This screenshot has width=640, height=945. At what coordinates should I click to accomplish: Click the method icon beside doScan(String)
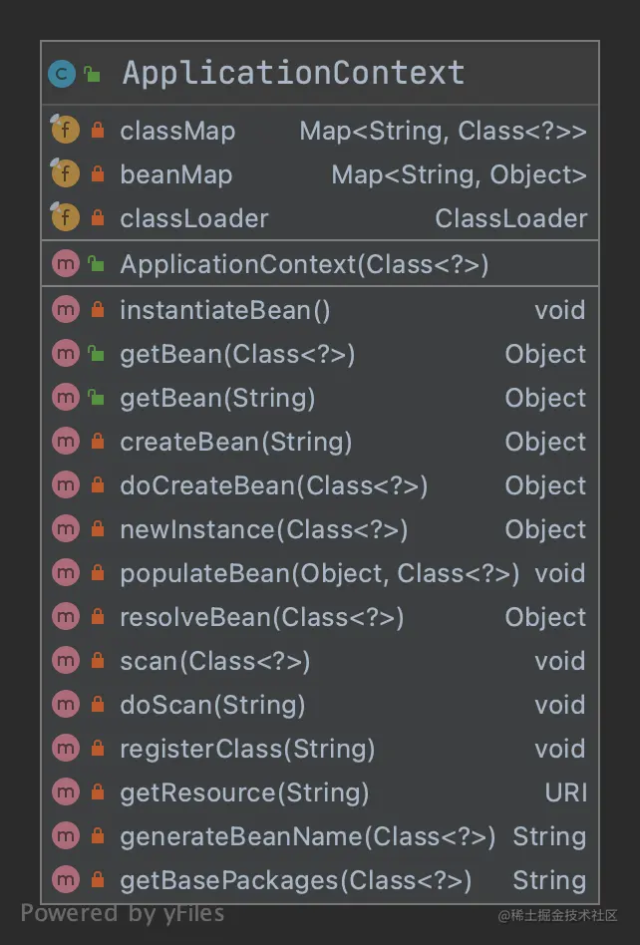point(66,705)
